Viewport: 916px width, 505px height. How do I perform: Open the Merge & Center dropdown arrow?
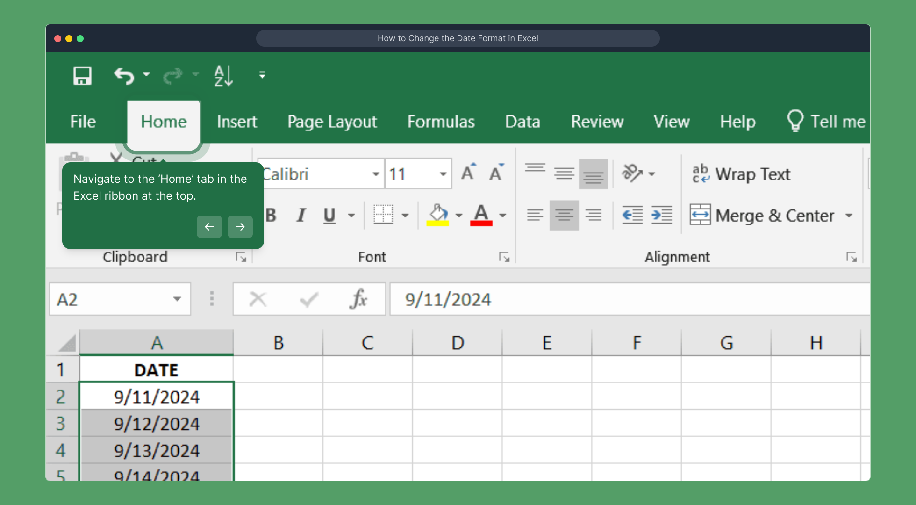click(849, 216)
